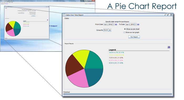This screenshot has height=100, width=184.
Task: Click the enlarged 'Sales Over Time Report' title text
Action: point(75,15)
